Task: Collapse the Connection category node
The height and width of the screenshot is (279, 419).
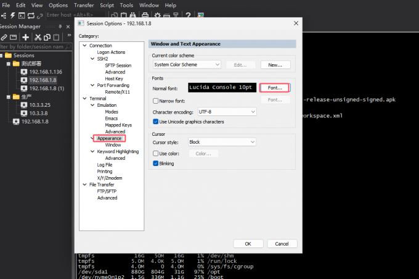Action: click(x=84, y=46)
